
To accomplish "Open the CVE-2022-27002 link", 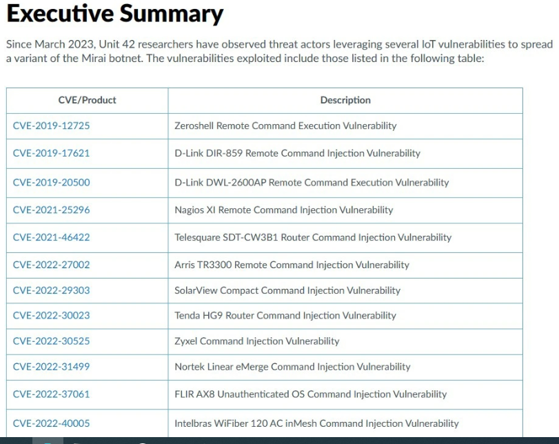I will pyautogui.click(x=51, y=265).
